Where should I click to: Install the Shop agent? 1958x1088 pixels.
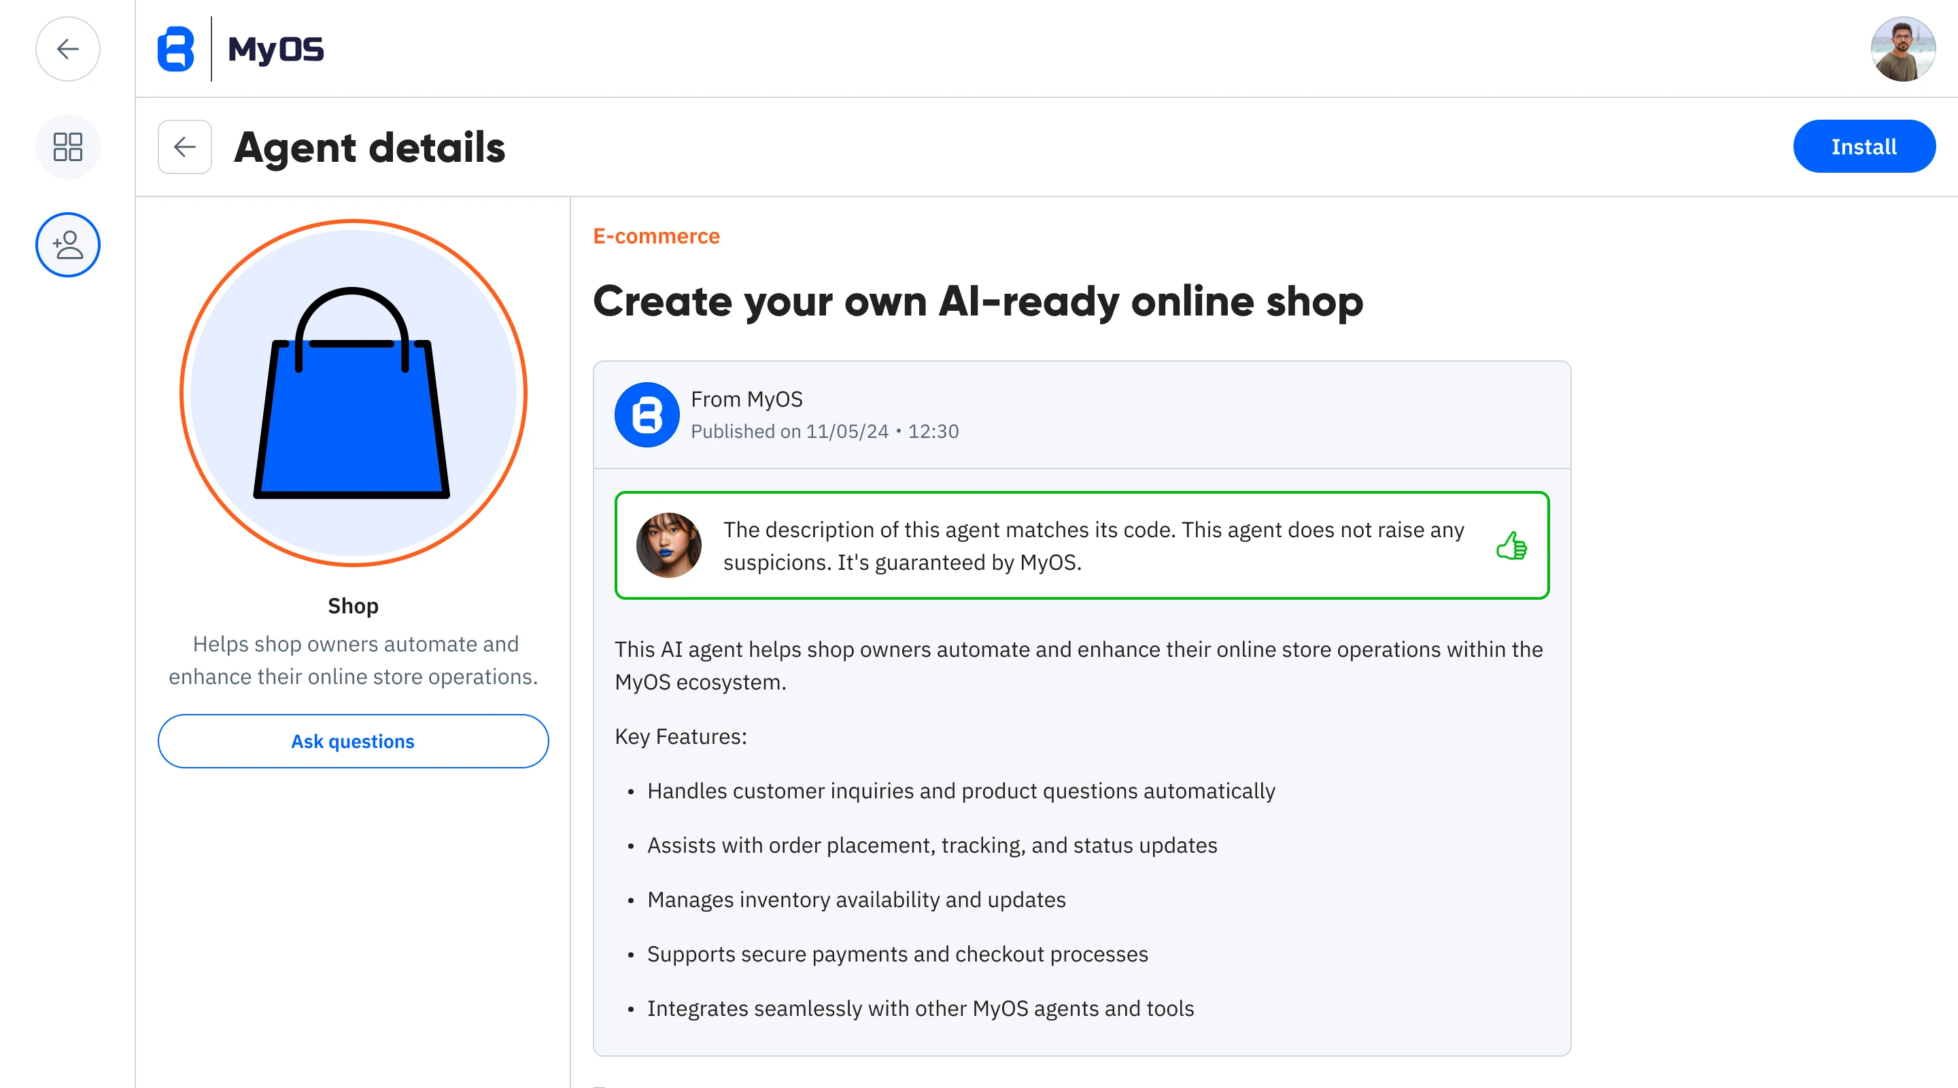point(1863,147)
